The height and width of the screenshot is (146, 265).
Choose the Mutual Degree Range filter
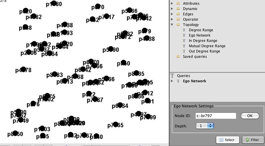207,46
